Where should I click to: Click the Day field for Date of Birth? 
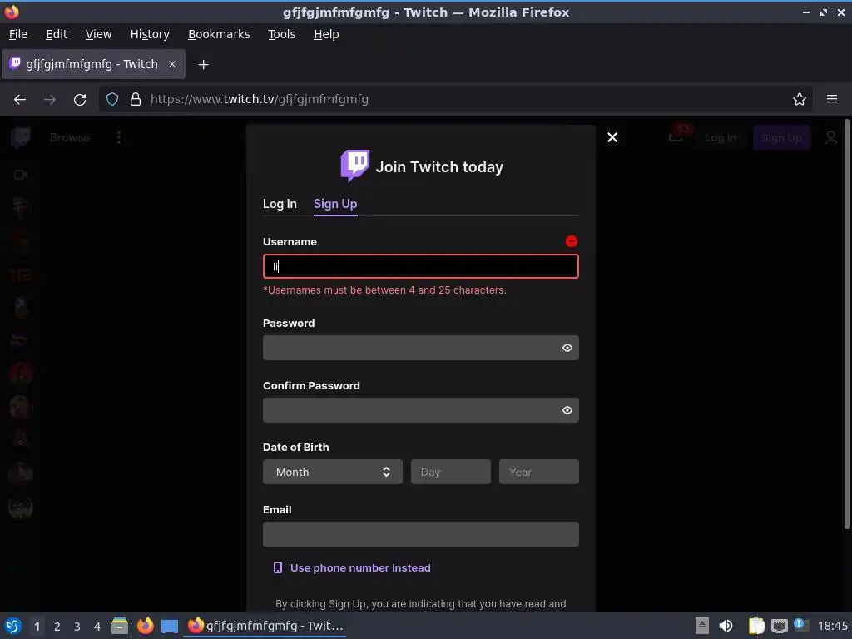coord(450,472)
